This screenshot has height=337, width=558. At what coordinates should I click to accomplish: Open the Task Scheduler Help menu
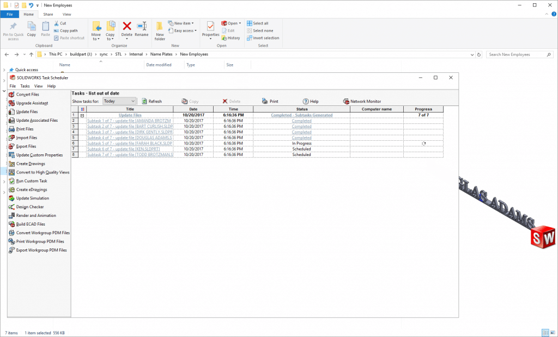click(x=52, y=86)
